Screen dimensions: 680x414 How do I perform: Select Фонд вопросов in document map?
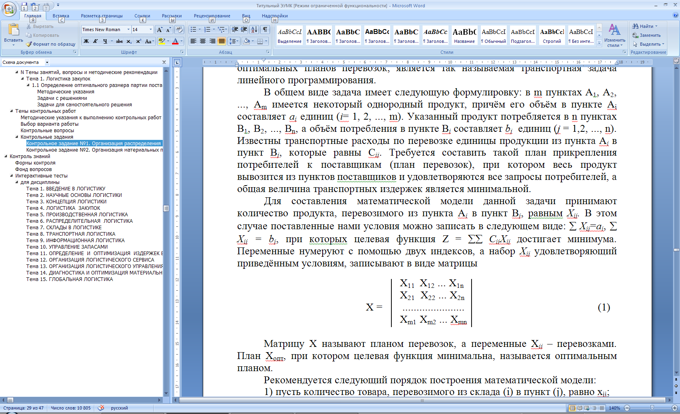pyautogui.click(x=34, y=169)
